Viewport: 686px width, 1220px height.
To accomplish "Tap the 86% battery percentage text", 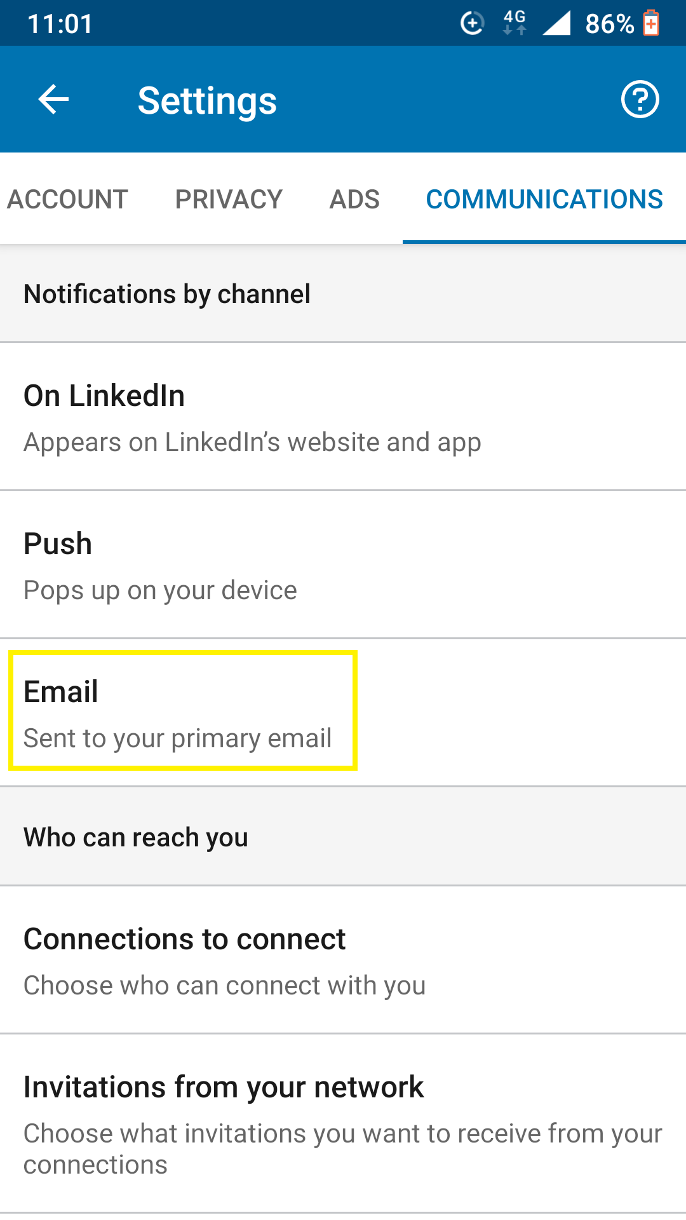I will 609,24.
